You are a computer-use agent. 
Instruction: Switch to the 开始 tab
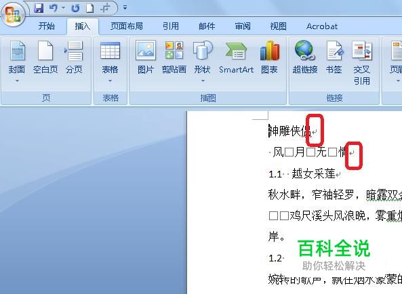(46, 26)
